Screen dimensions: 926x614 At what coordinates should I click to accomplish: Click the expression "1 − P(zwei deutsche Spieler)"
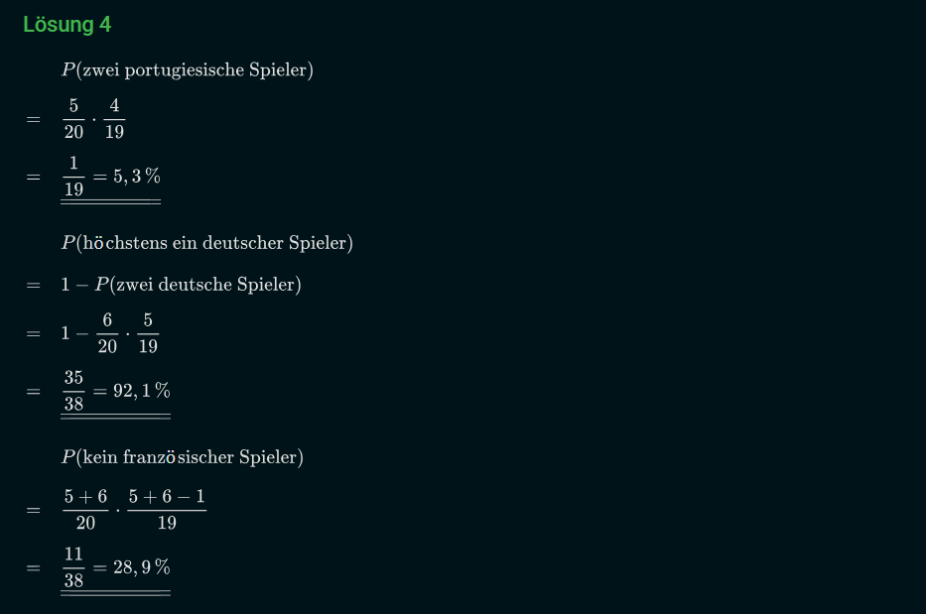tap(181, 286)
